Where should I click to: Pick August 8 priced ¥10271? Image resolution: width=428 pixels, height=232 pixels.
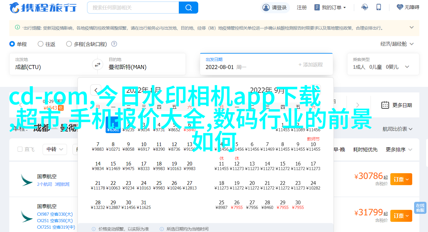tap(113, 146)
